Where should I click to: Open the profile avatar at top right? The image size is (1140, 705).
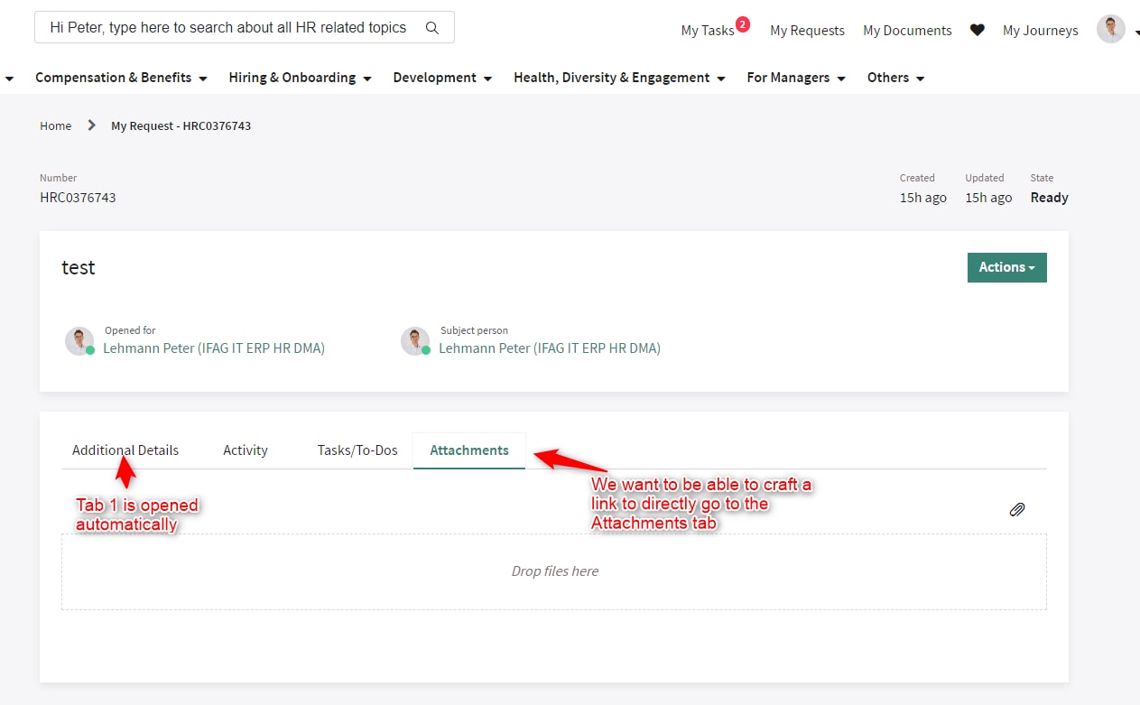click(1110, 28)
